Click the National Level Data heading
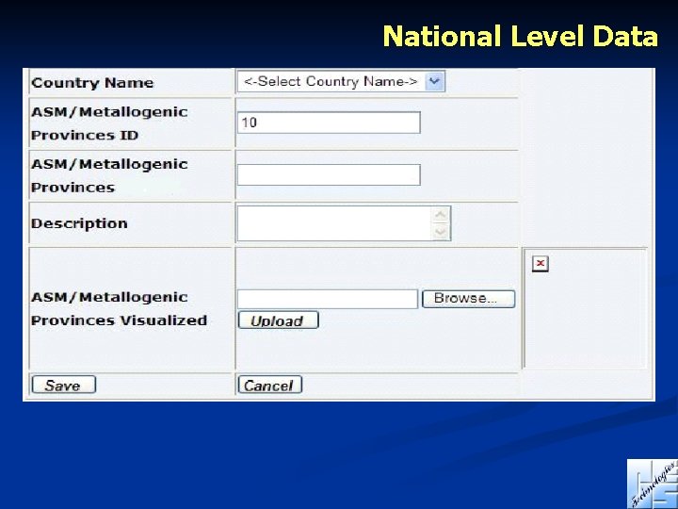The width and height of the screenshot is (678, 509). [x=521, y=36]
